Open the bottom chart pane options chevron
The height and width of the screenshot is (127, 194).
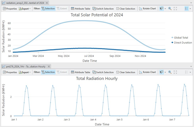click(191, 66)
